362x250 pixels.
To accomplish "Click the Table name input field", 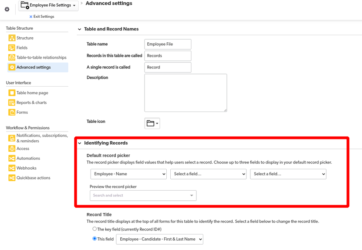I will (x=168, y=44).
